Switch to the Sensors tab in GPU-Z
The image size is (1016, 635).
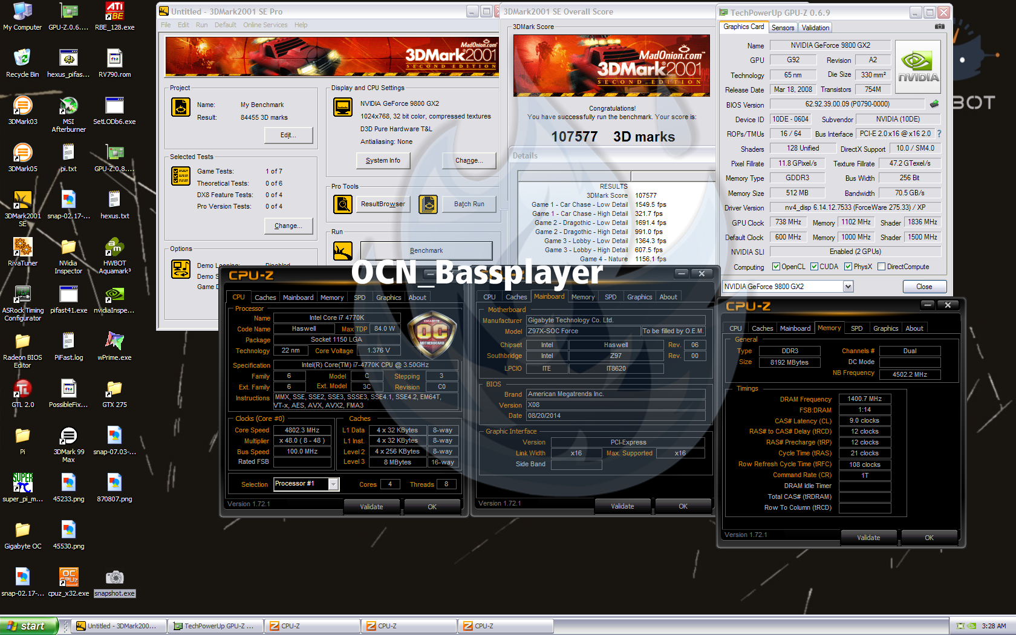(783, 28)
